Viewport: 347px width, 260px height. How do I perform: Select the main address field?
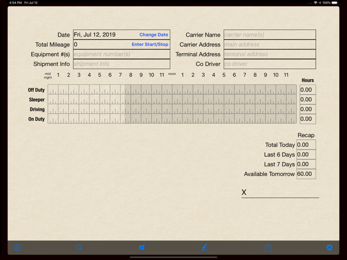click(x=270, y=45)
